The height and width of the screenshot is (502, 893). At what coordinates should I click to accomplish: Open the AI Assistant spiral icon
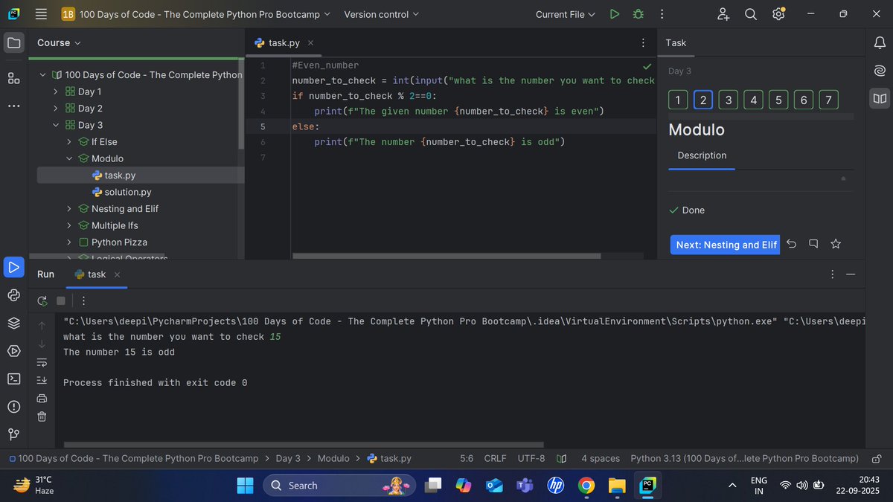click(x=880, y=71)
